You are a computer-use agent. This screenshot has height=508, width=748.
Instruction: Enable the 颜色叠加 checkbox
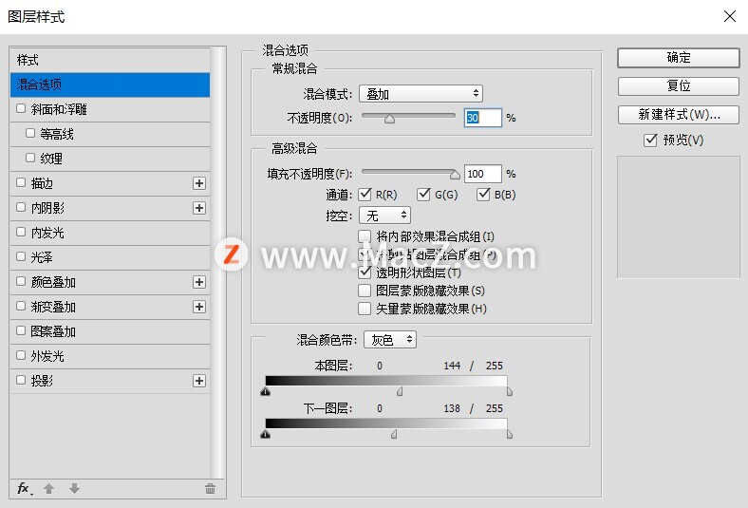pos(21,281)
